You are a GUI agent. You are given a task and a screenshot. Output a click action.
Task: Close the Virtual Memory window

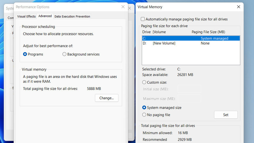tap(239, 7)
